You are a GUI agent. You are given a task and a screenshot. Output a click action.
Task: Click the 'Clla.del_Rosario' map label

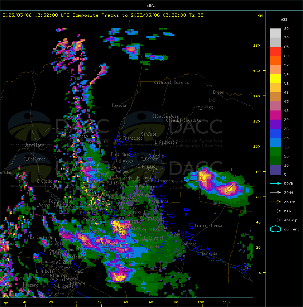(172, 82)
